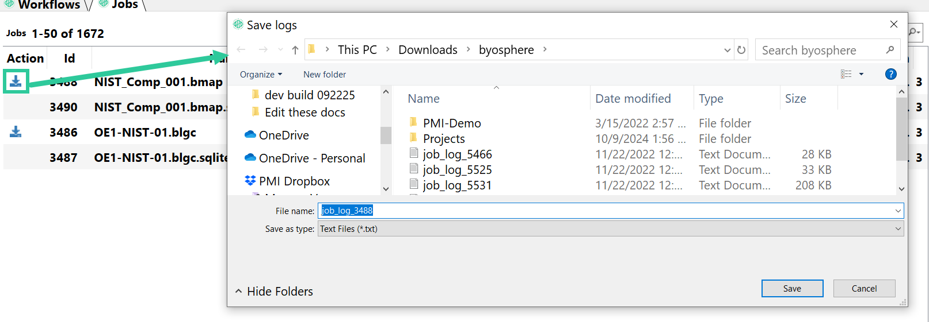The width and height of the screenshot is (929, 322).
Task: Open the Save as type dropdown
Action: [x=611, y=228]
